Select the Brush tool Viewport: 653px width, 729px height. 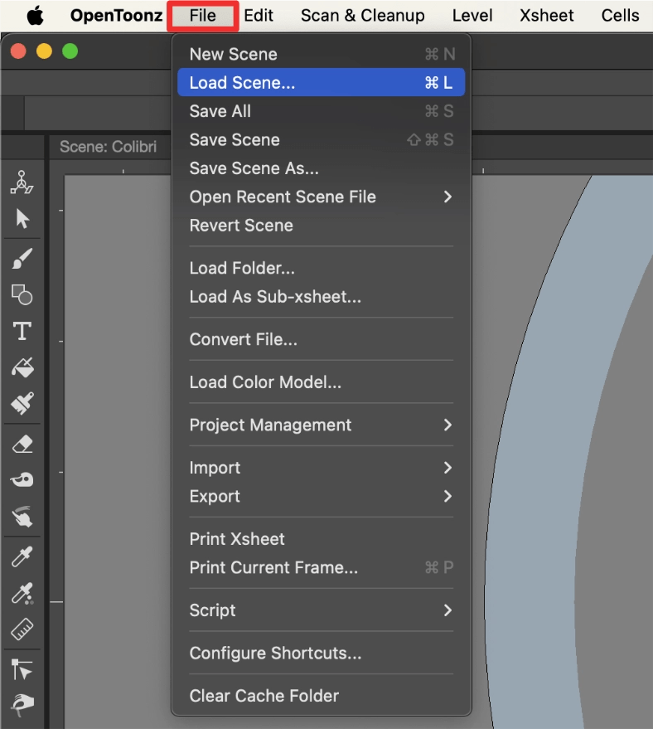pos(22,258)
